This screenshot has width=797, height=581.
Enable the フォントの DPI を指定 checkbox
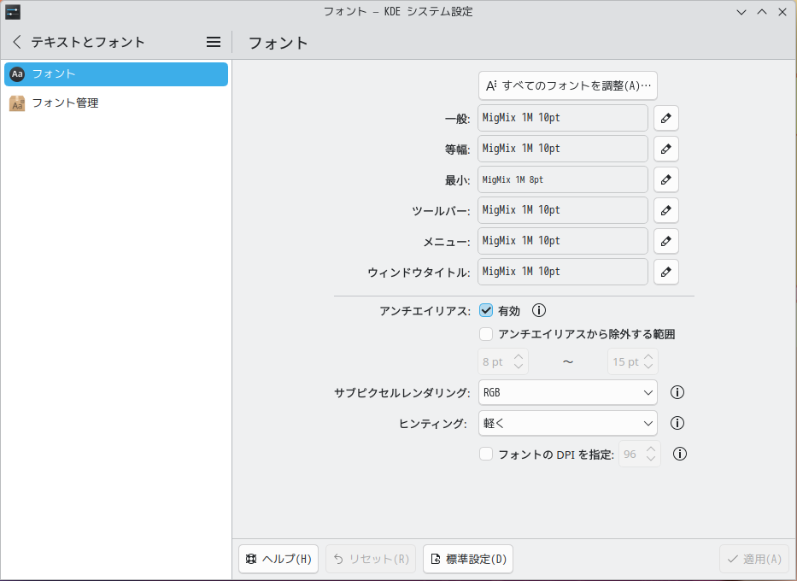pyautogui.click(x=486, y=454)
